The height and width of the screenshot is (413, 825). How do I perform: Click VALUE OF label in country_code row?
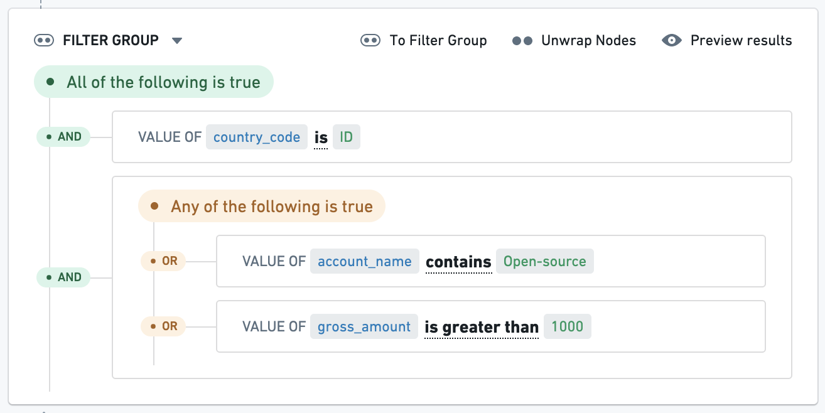(170, 137)
